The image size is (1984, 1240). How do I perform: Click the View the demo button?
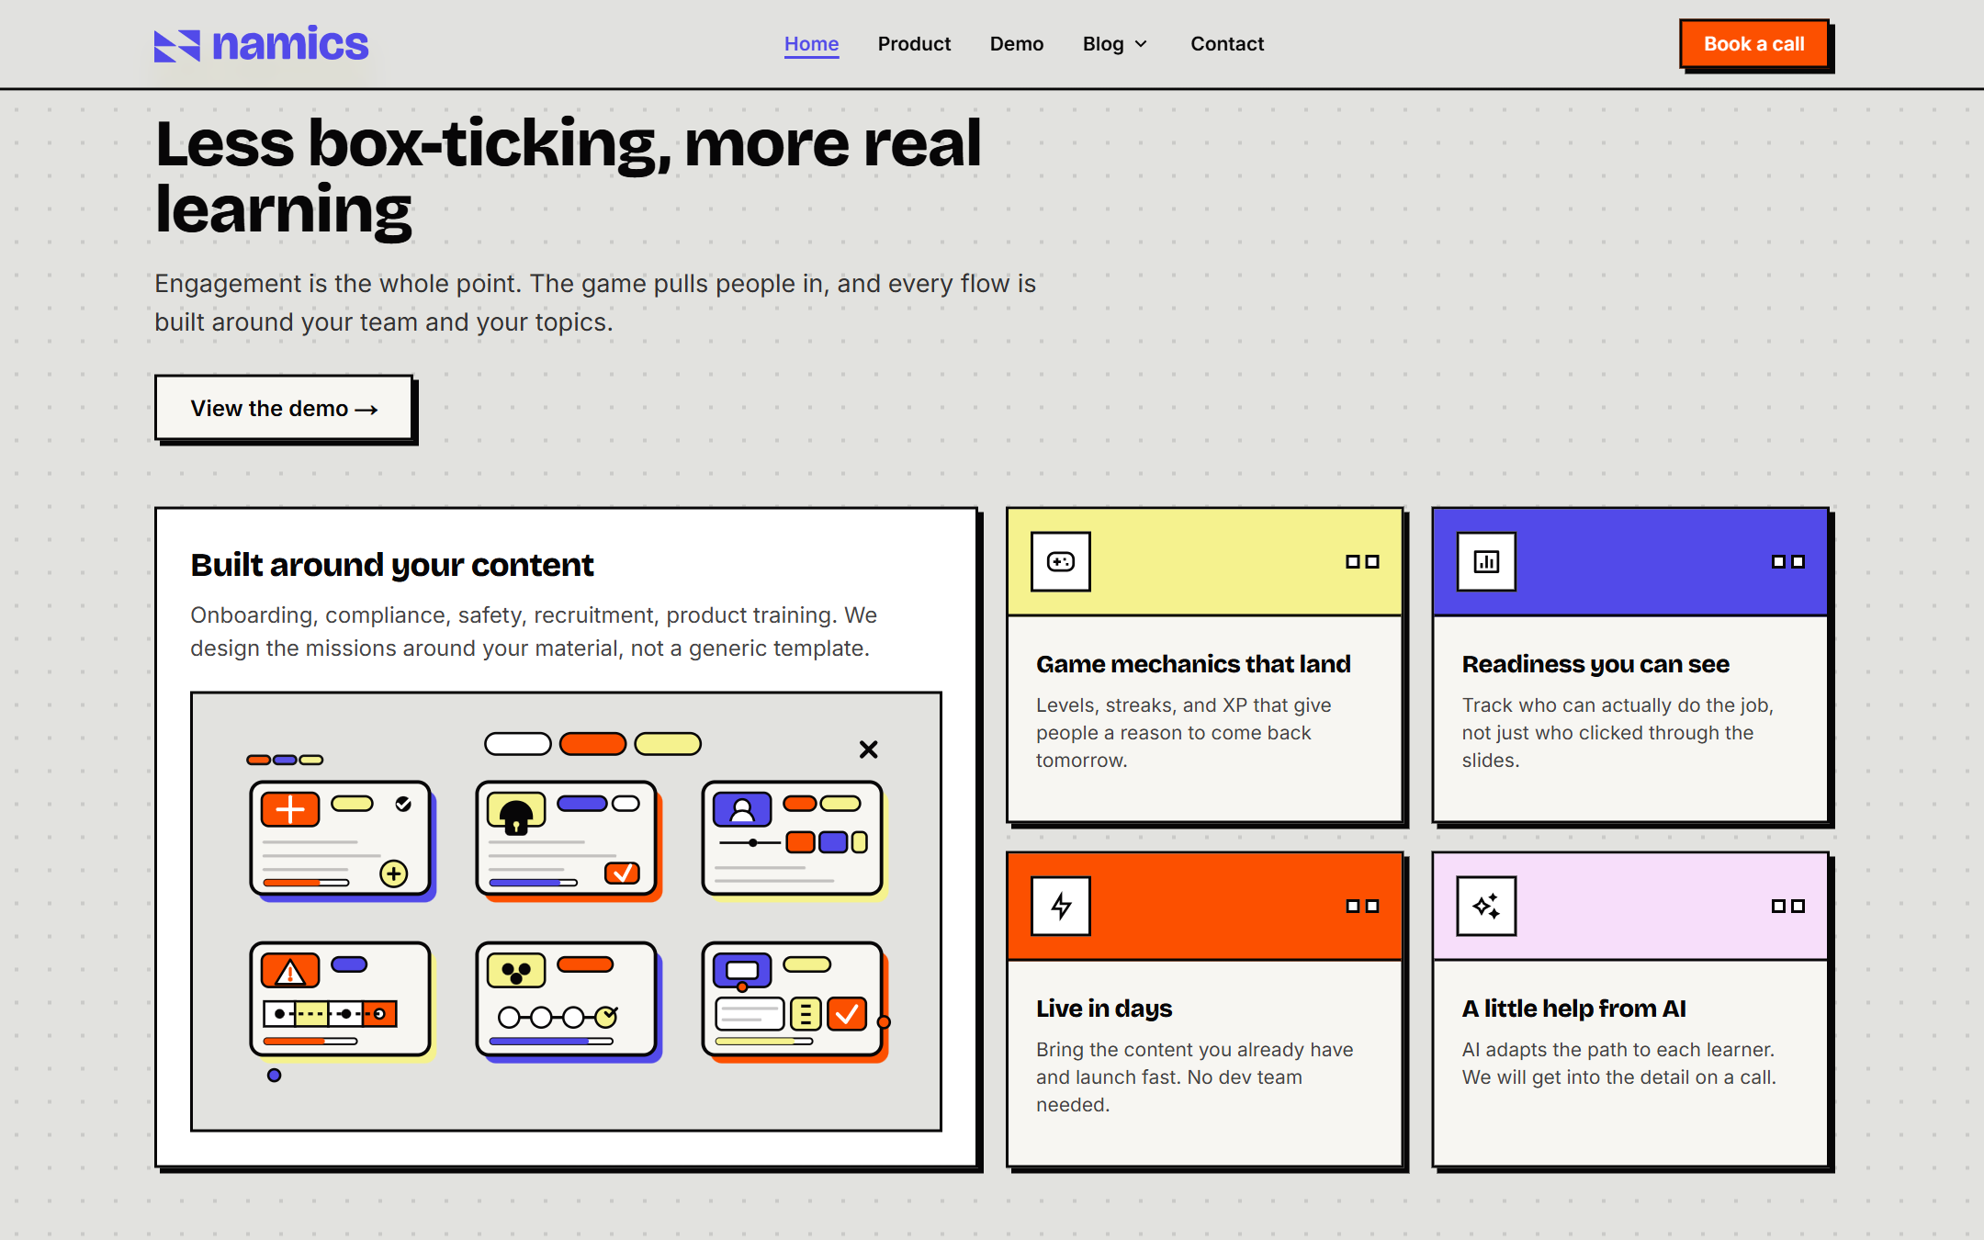coord(284,408)
